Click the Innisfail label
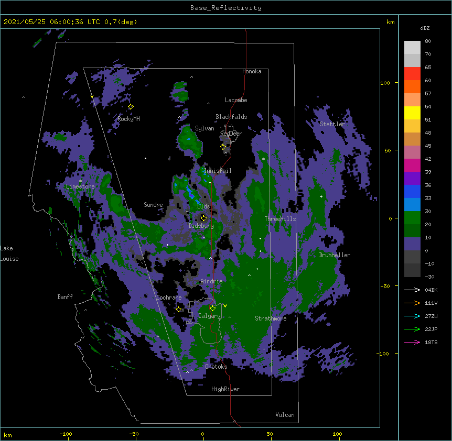The height and width of the screenshot is (441, 452). pos(218,171)
